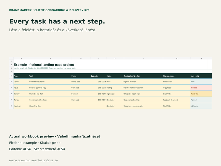This screenshot has height=166, width=221.
Task: Select the 'Client lead' cell in the Review row
Action: coord(81,100)
